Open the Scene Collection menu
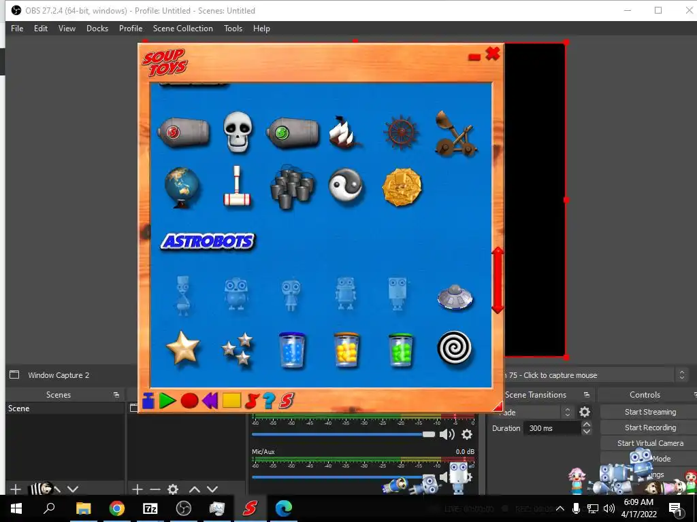697x522 pixels. pos(182,29)
